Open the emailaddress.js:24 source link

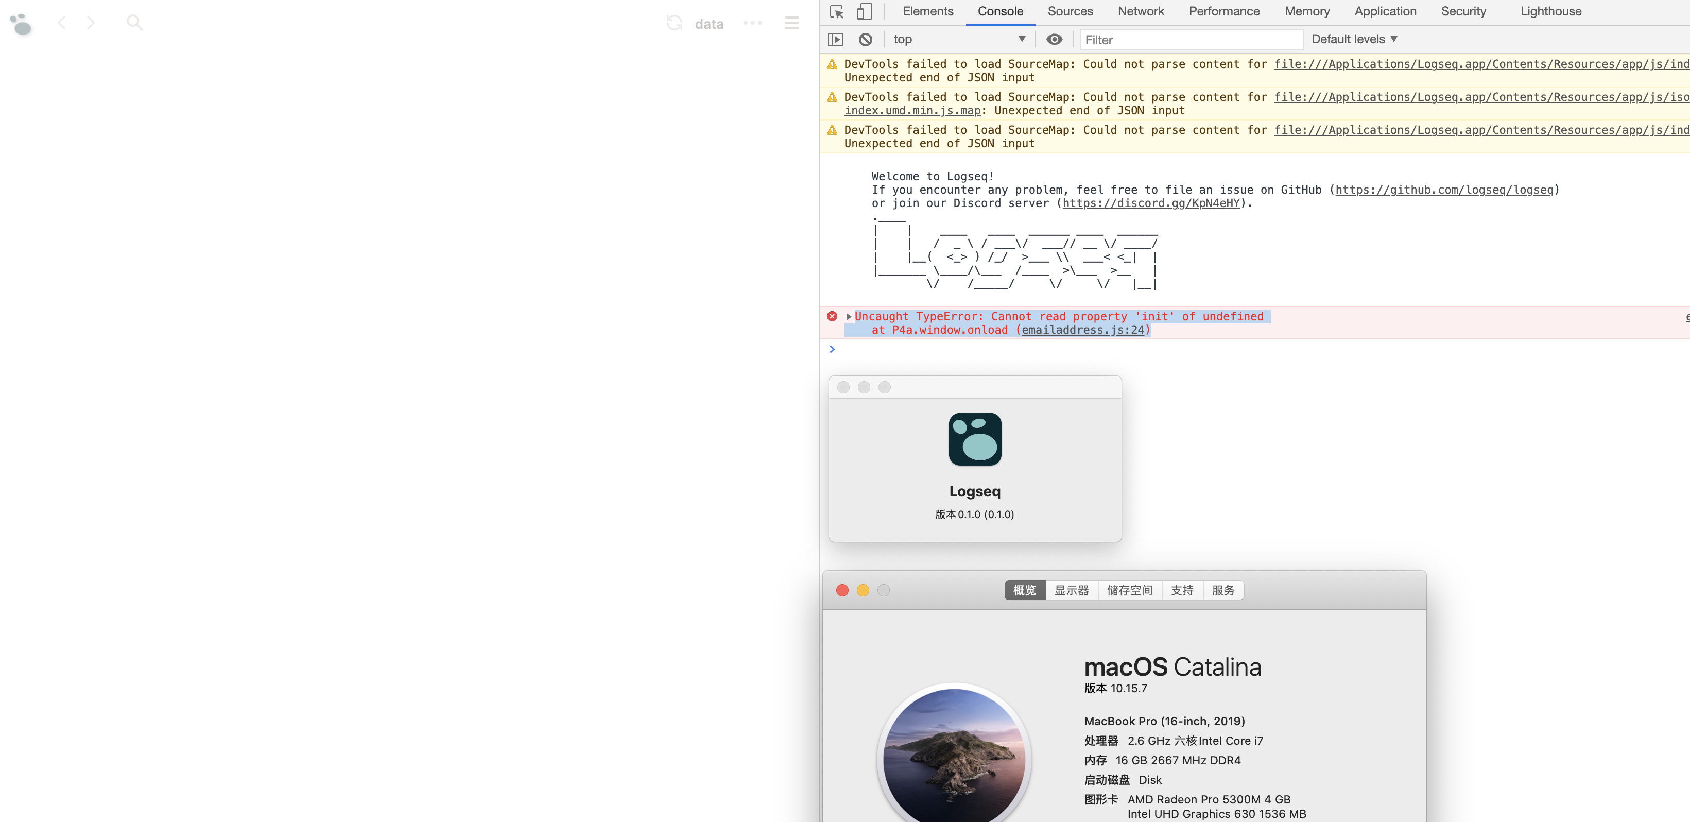[1082, 330]
